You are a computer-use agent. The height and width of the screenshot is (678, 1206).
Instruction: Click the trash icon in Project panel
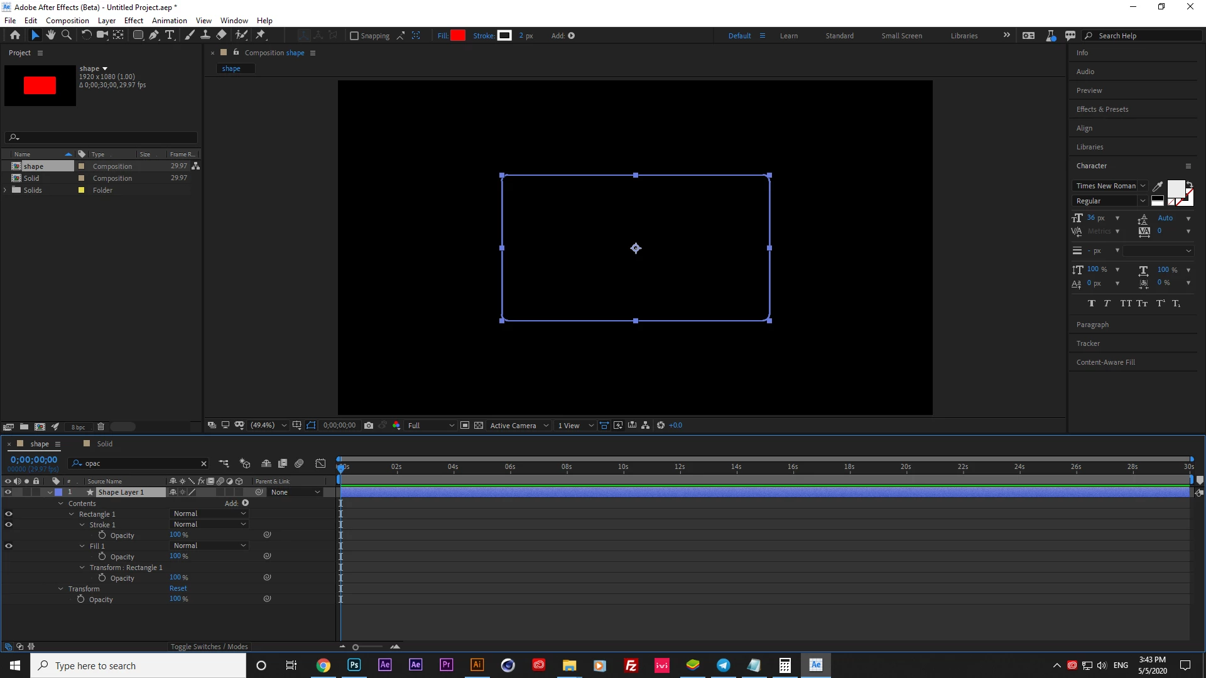100,426
